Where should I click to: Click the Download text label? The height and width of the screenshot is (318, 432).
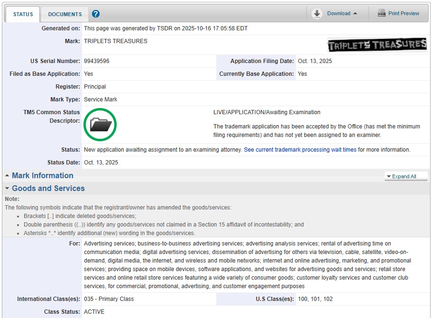(x=339, y=14)
